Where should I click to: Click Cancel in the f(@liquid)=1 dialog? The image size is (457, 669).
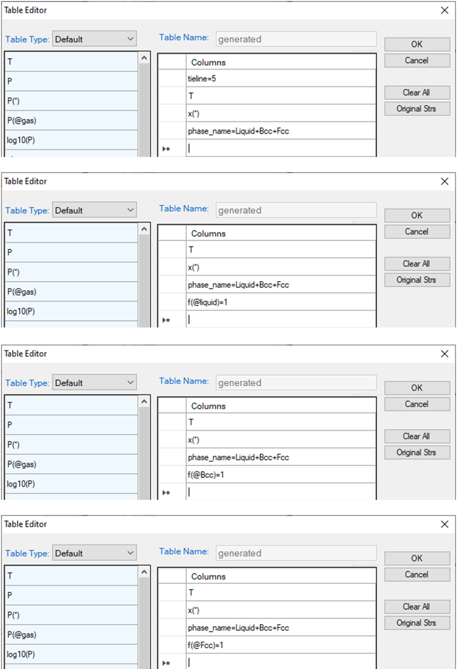tap(417, 232)
